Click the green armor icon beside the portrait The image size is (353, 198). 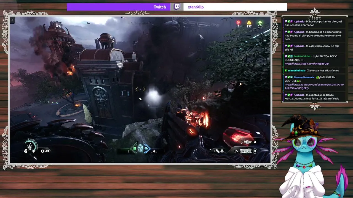(x=135, y=149)
